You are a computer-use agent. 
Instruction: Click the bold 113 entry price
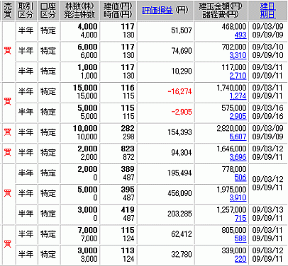(x=128, y=250)
